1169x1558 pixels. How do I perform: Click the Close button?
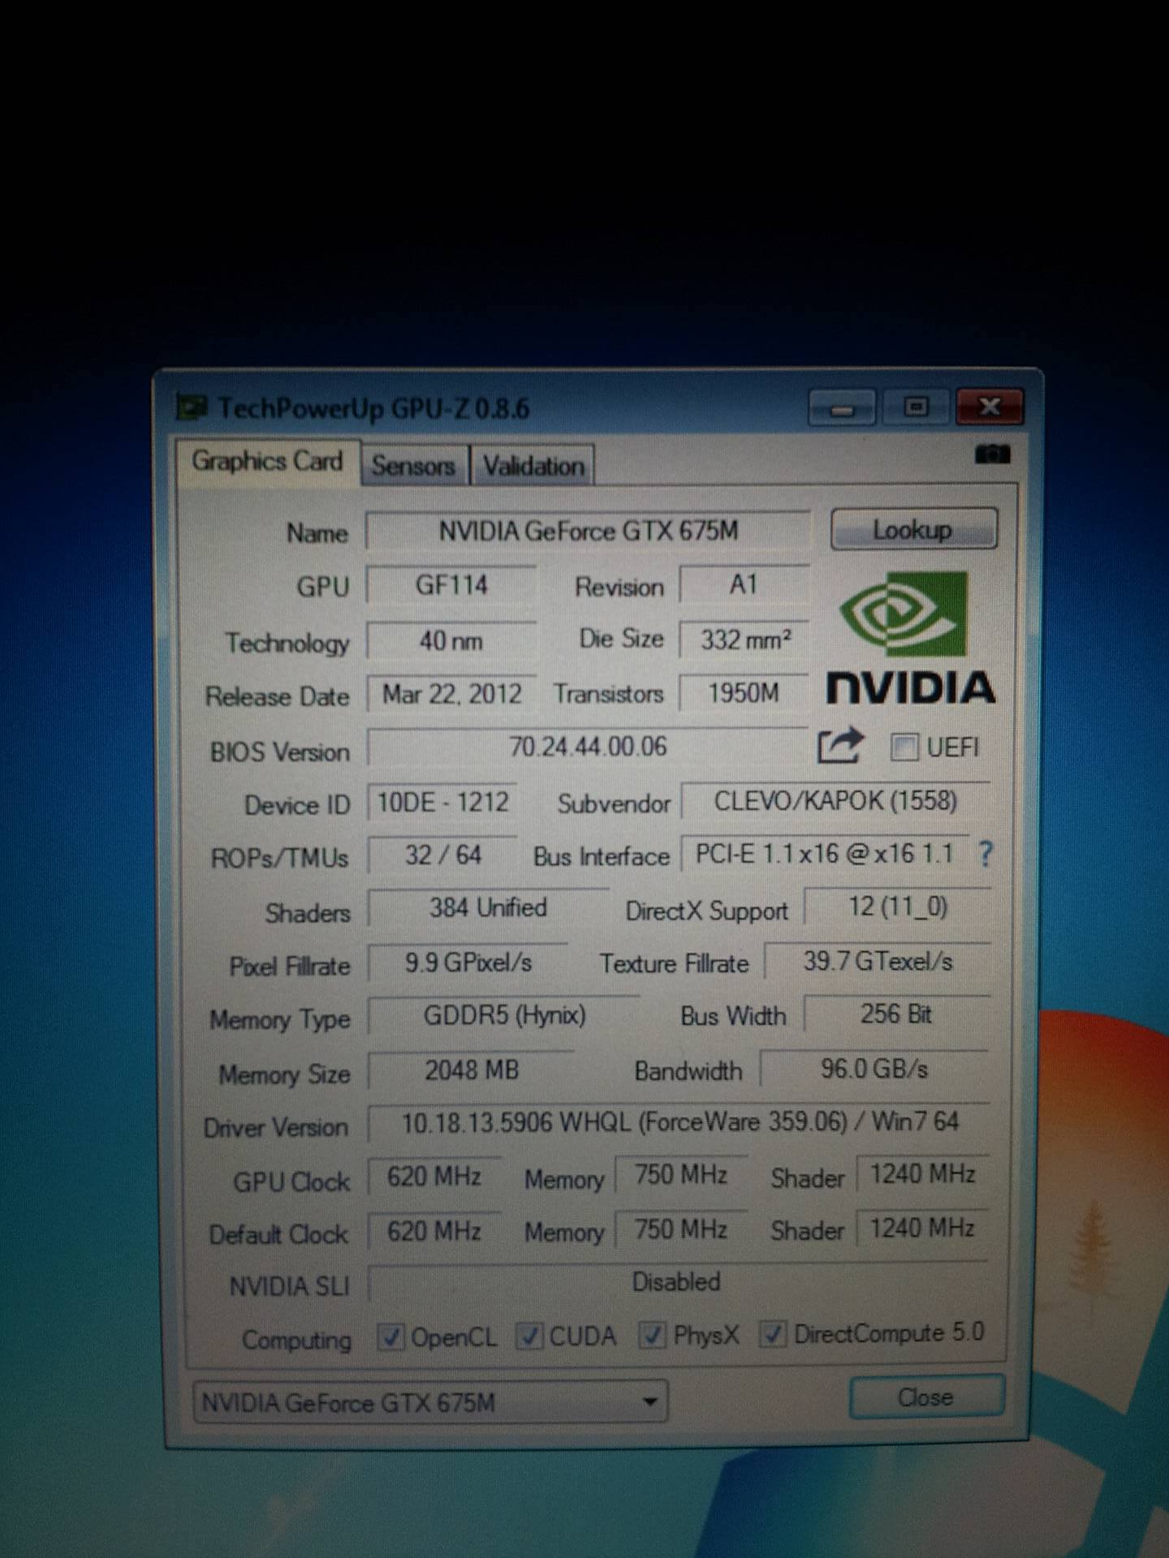tap(926, 1397)
